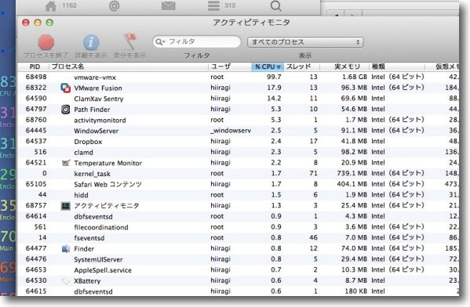Viewport: 470px width, 307px height.
Task: Select the SystemUIServer process row
Action: [x=238, y=259]
